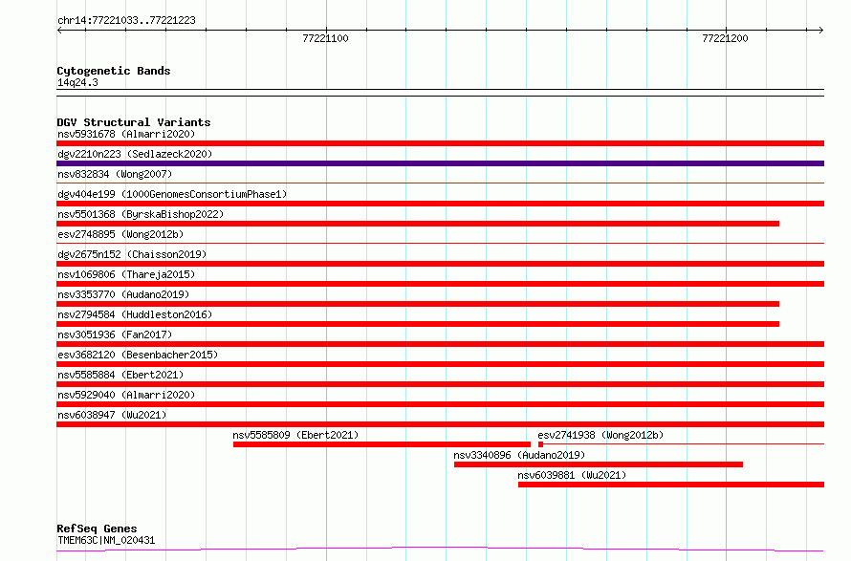Click the right arrow on the ruler
Image resolution: width=851 pixels, height=561 pixels.
click(821, 31)
